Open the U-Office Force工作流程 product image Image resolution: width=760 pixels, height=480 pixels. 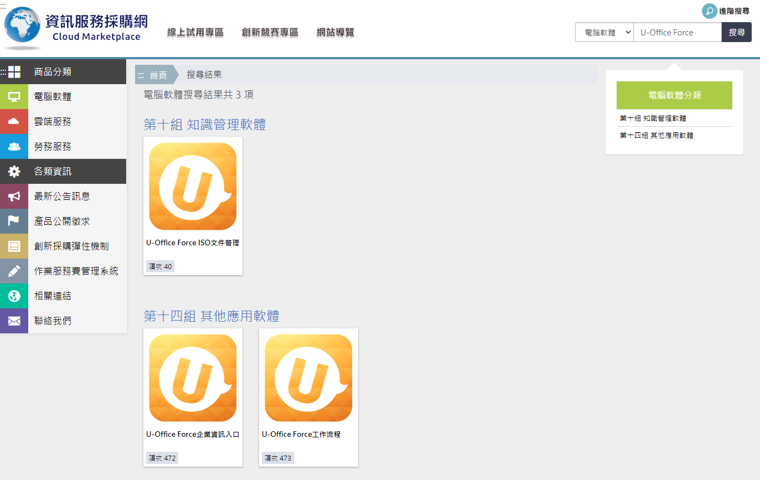tap(308, 378)
